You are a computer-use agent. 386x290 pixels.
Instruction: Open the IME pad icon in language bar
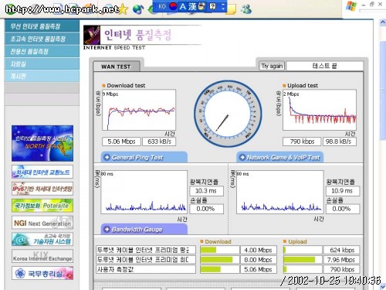pyautogui.click(x=202, y=6)
